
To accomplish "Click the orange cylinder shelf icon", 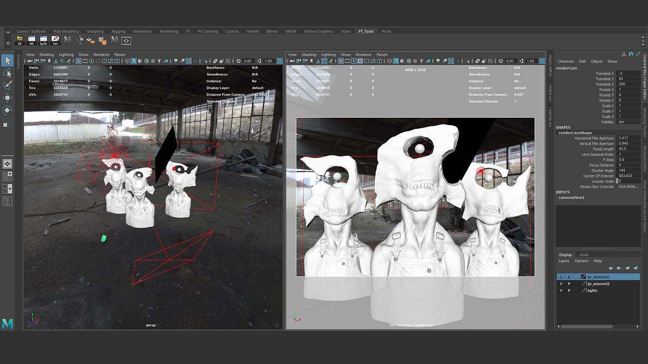I will point(103,40).
